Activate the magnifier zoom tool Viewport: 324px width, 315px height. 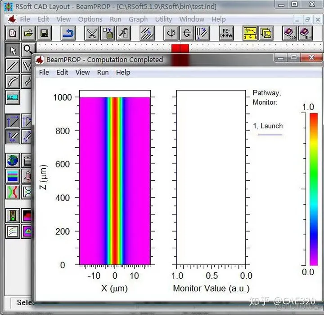[28, 50]
